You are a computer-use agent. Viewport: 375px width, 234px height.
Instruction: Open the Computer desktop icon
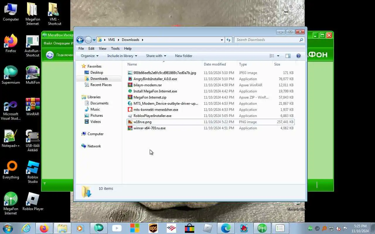11,12
